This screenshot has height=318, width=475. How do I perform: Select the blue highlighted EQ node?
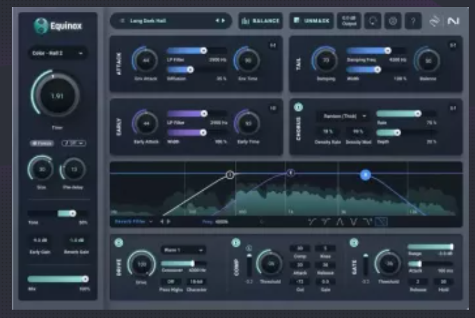tap(366, 175)
